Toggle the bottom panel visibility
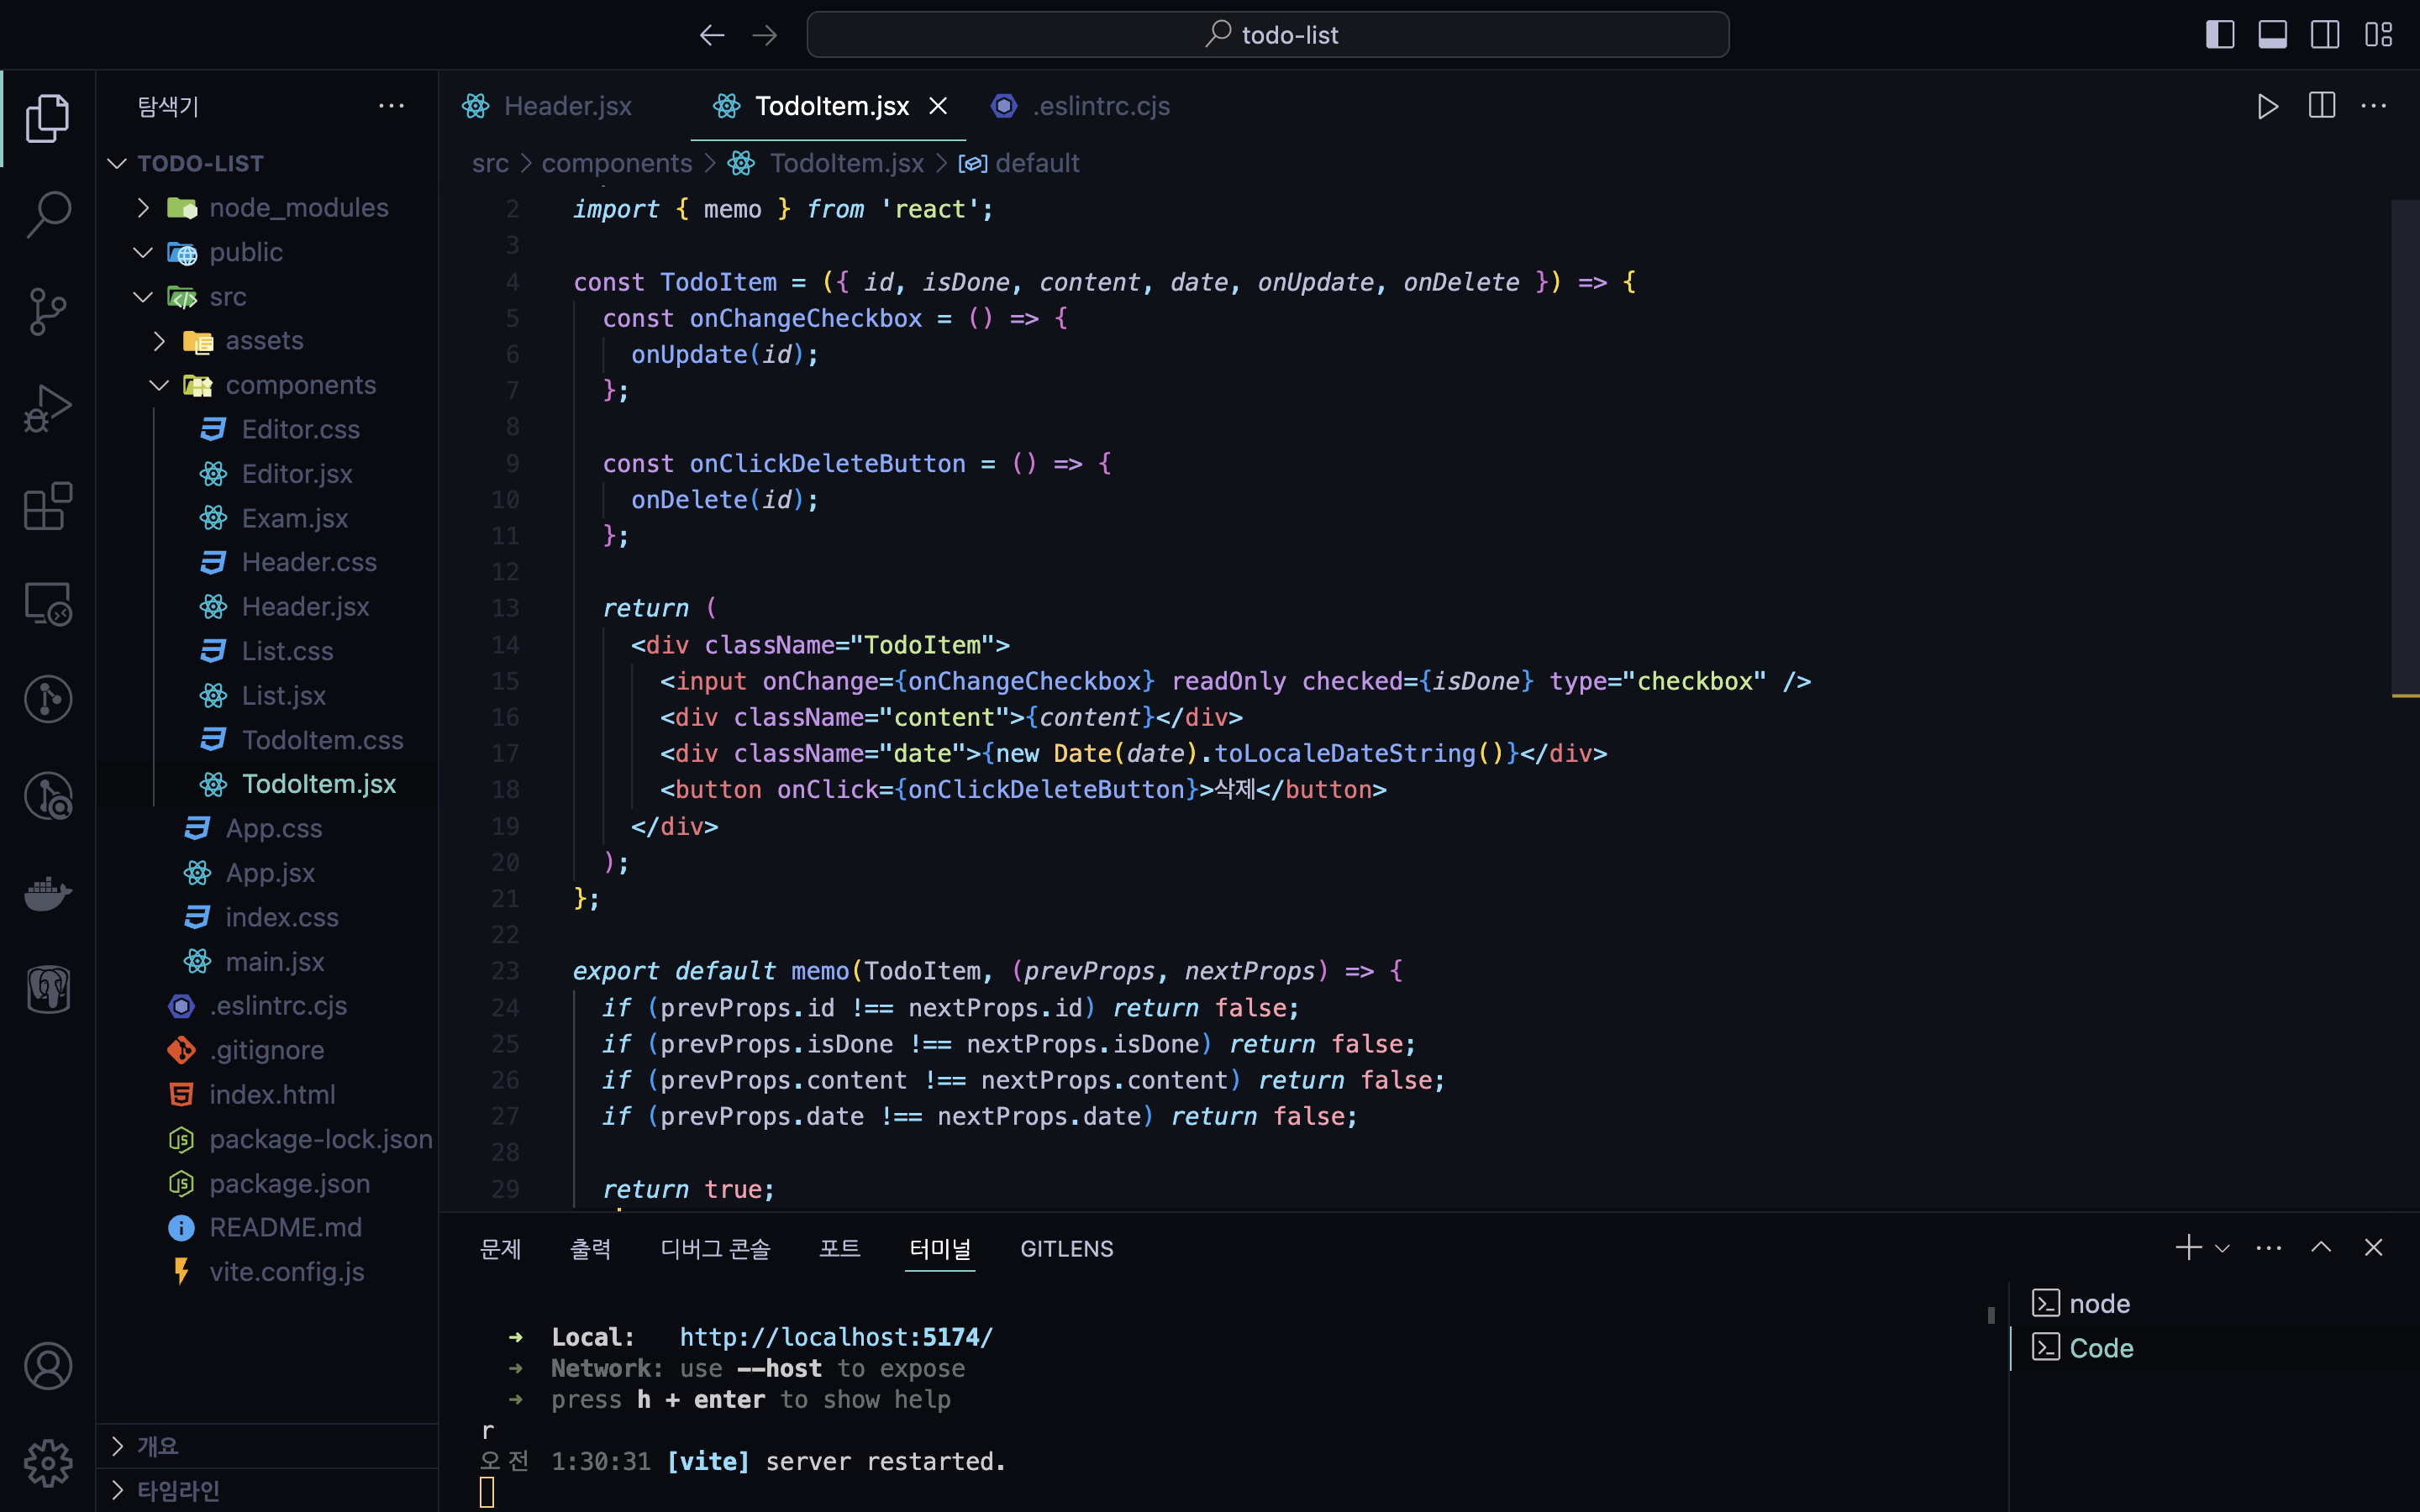Image resolution: width=2420 pixels, height=1512 pixels. point(2272,35)
